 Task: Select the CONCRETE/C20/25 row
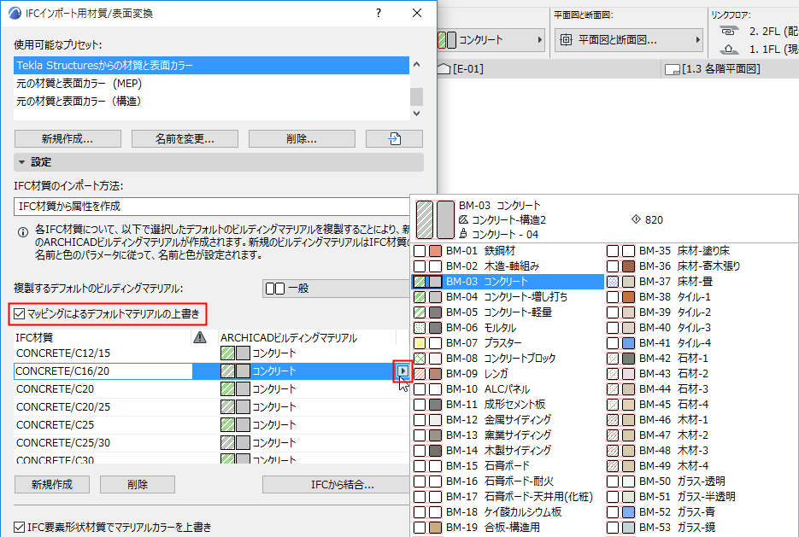click(x=211, y=406)
